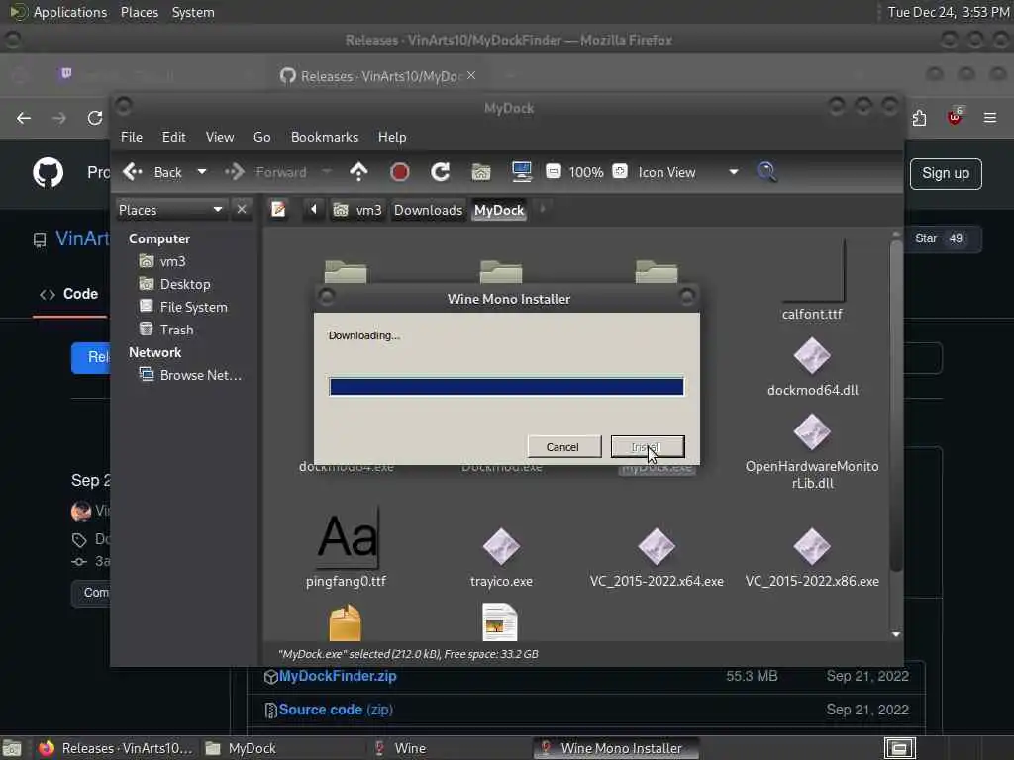Cancel the Wine Mono download

563,447
